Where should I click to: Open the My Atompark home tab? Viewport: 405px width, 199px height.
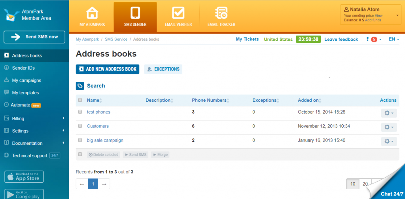click(x=91, y=17)
